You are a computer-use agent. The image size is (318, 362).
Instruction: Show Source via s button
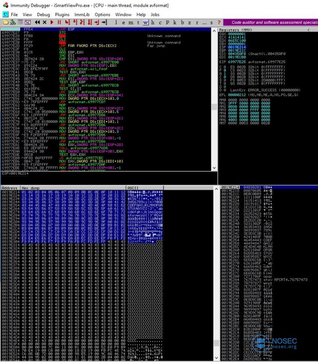point(211,23)
